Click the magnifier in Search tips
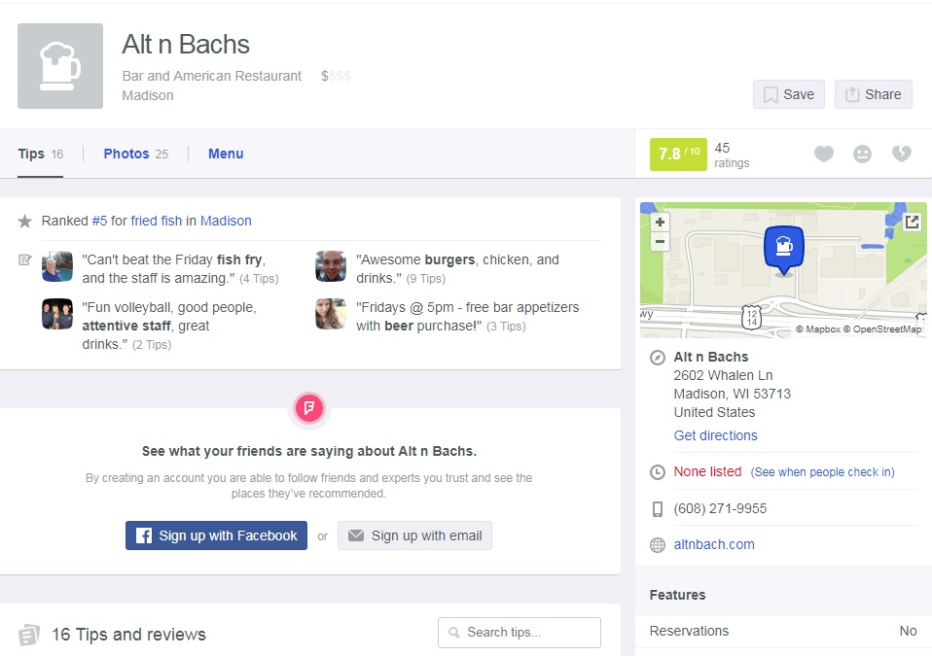Viewport: 932px width, 656px height. (454, 633)
